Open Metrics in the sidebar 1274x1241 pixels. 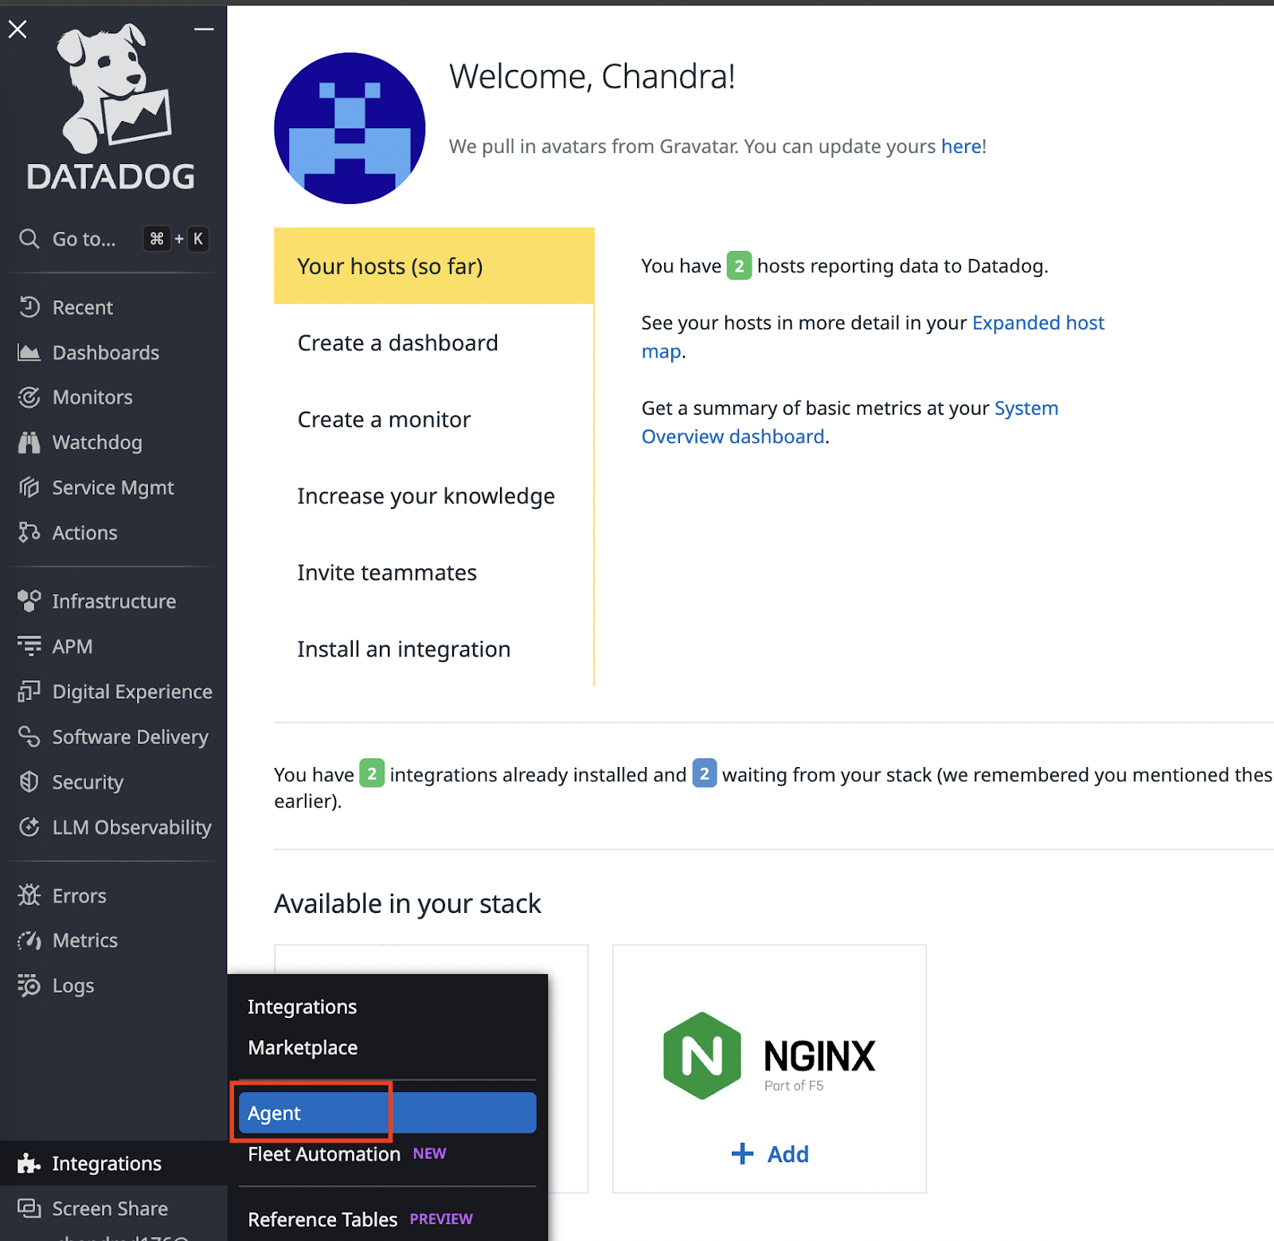(x=84, y=941)
